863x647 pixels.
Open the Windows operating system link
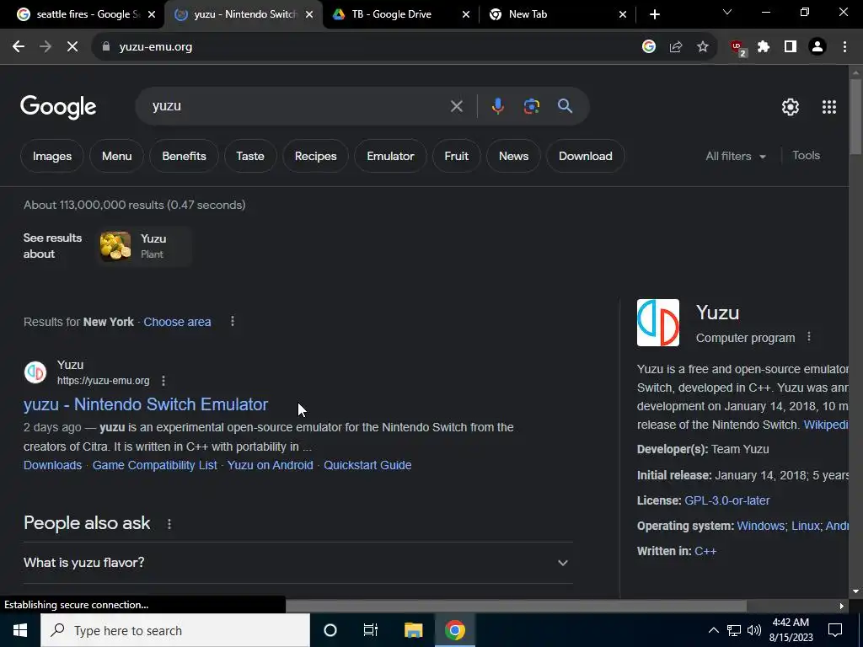click(x=761, y=526)
